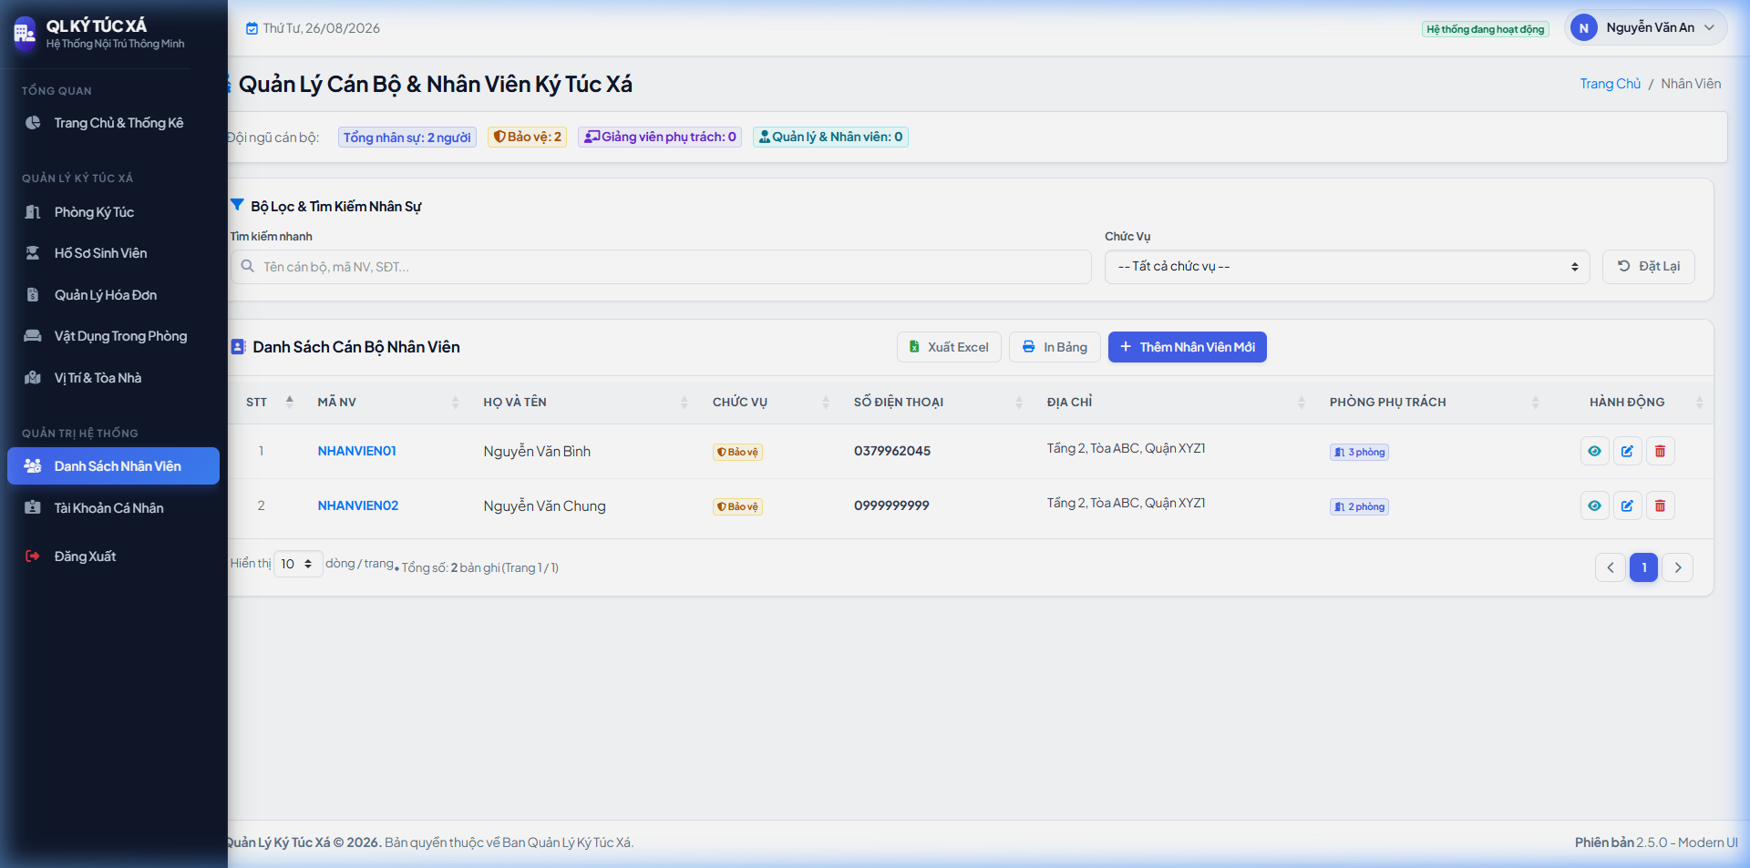Click the Xuất Excel button
The height and width of the screenshot is (868, 1750).
point(949,347)
